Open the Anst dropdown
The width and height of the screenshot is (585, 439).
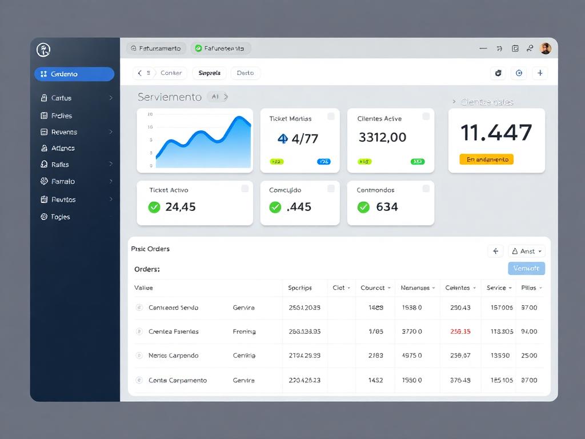tap(526, 252)
